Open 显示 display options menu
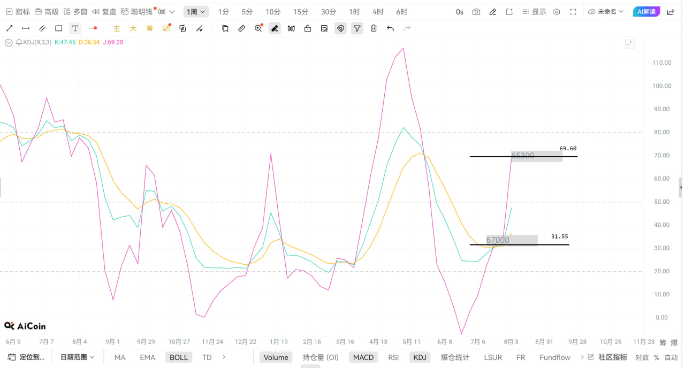 (x=534, y=12)
